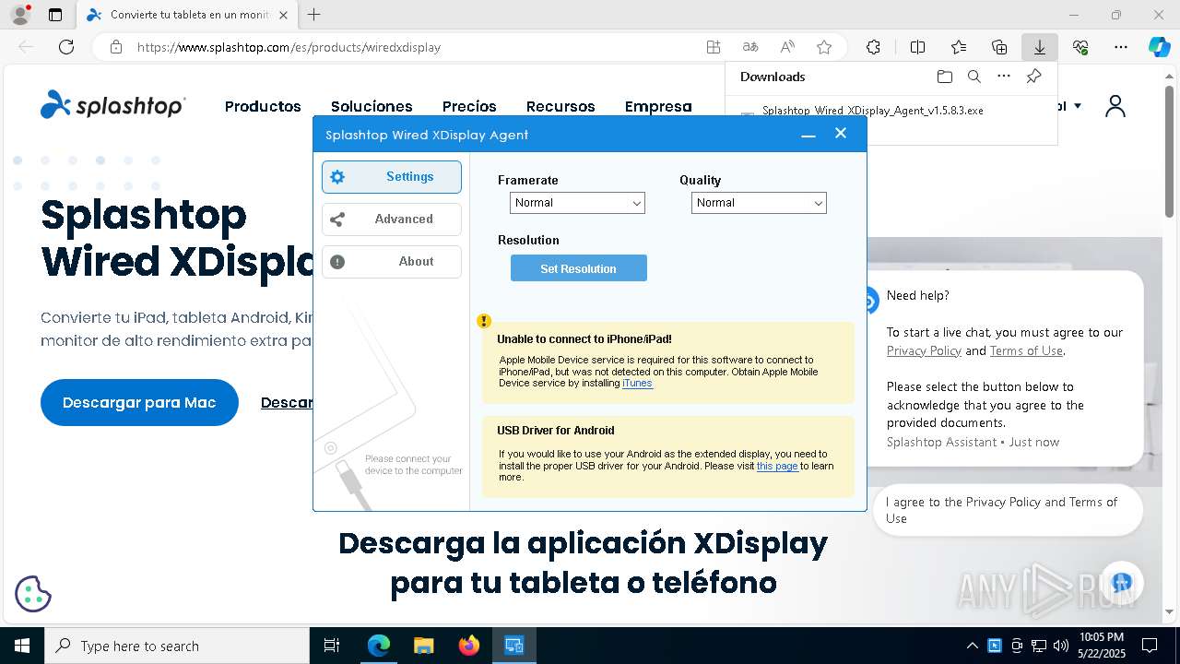This screenshot has height=664, width=1180.
Task: Refresh the page
Action: point(66,47)
